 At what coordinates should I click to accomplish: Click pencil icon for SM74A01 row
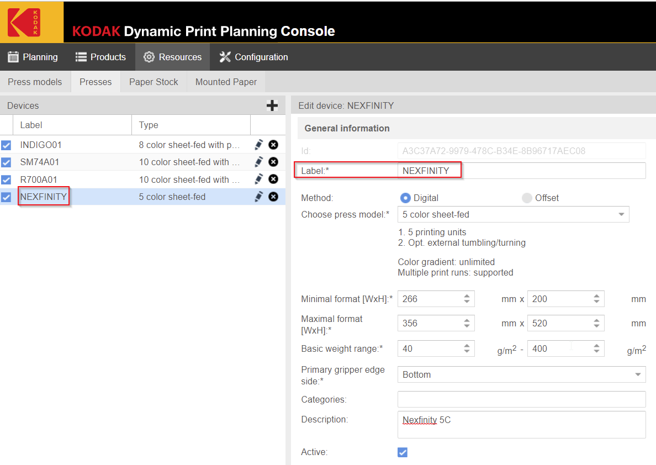(x=258, y=162)
